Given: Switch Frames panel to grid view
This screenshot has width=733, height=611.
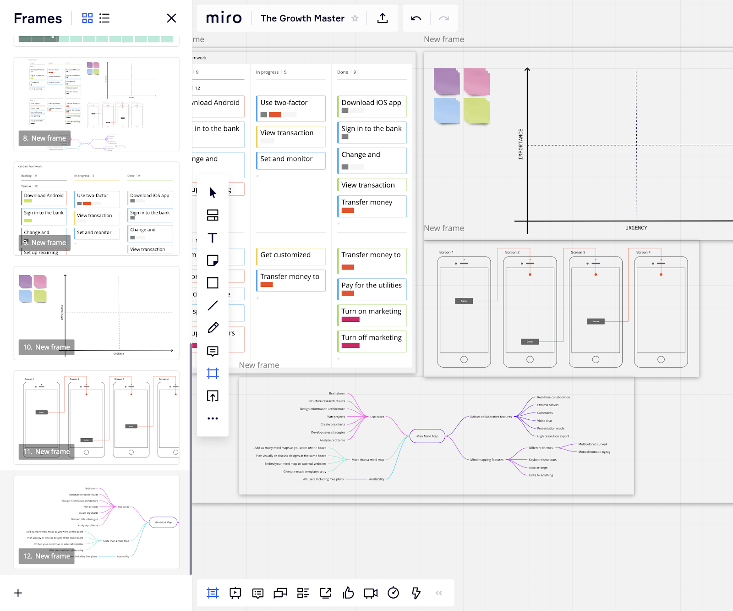Looking at the screenshot, I should tap(87, 18).
